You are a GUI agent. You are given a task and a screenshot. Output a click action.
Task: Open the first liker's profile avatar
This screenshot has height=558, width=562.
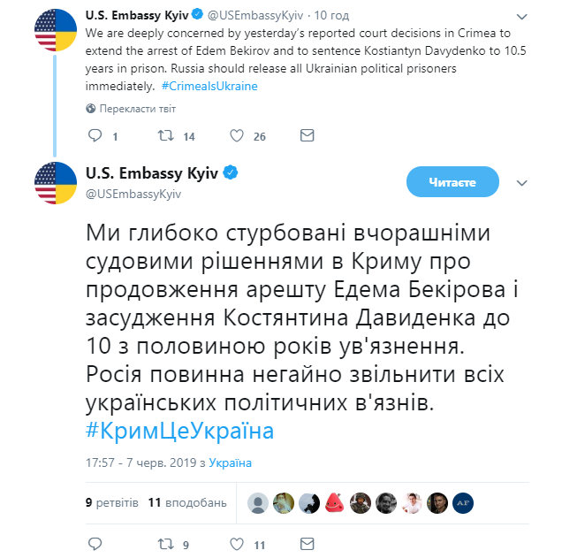click(259, 502)
